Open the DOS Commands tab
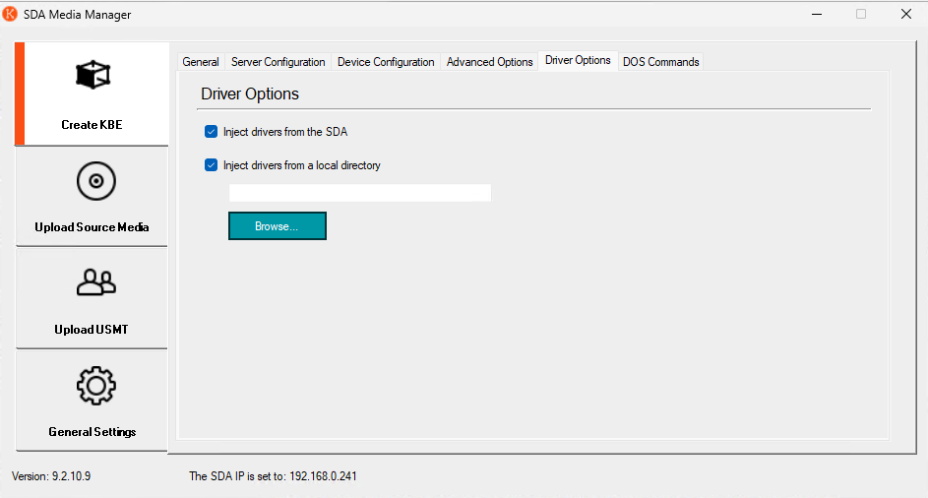 pos(660,62)
